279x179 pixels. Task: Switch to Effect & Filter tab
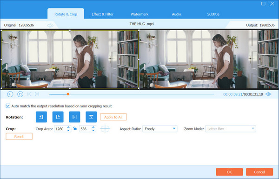tap(102, 14)
